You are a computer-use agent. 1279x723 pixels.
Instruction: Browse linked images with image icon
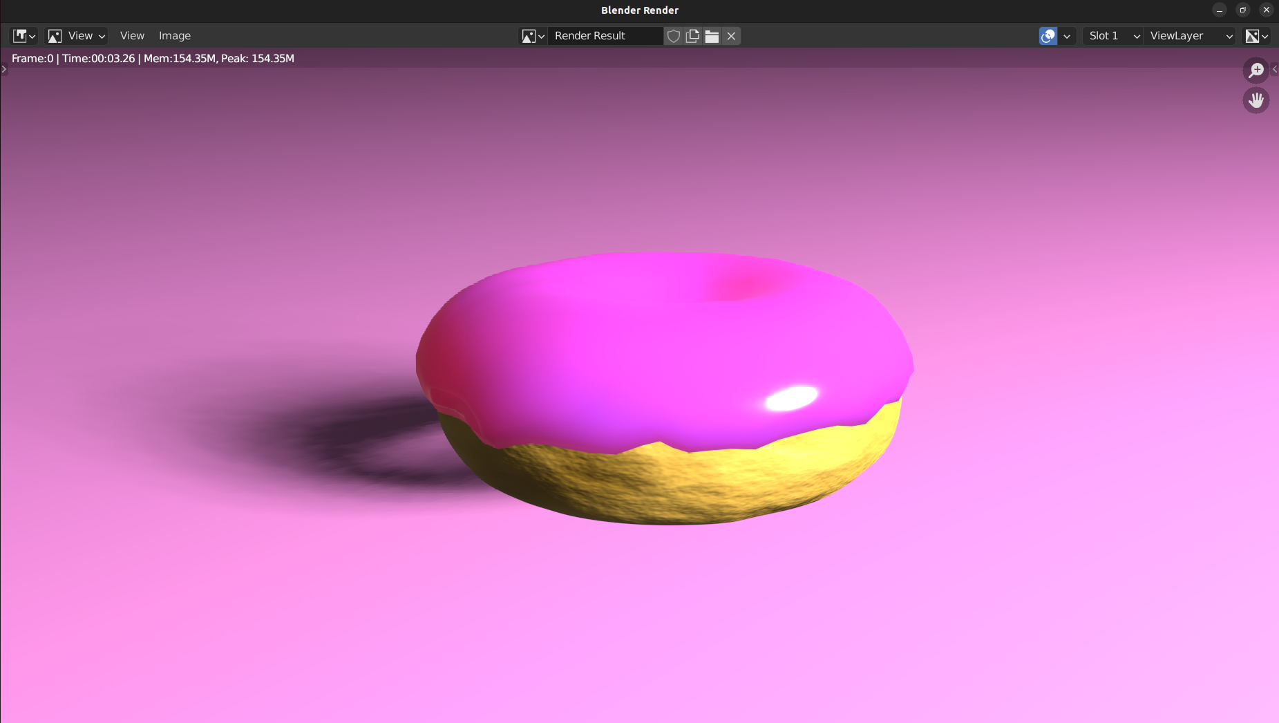click(x=533, y=36)
